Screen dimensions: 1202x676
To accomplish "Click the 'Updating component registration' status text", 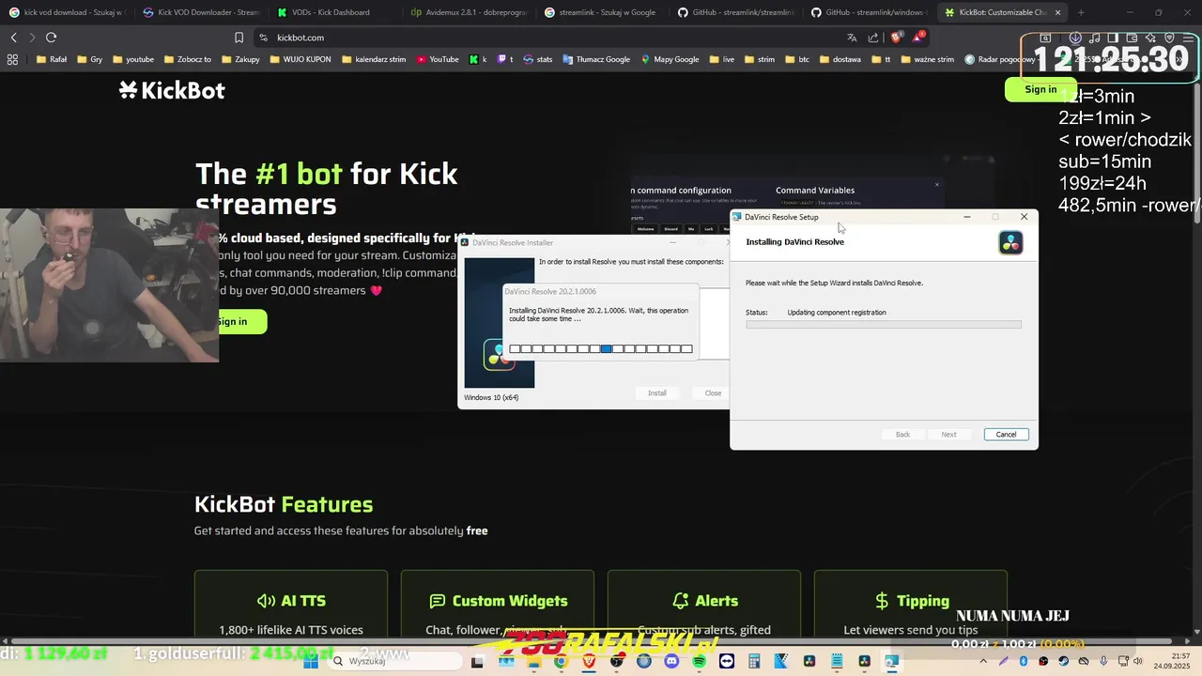I will pos(837,313).
